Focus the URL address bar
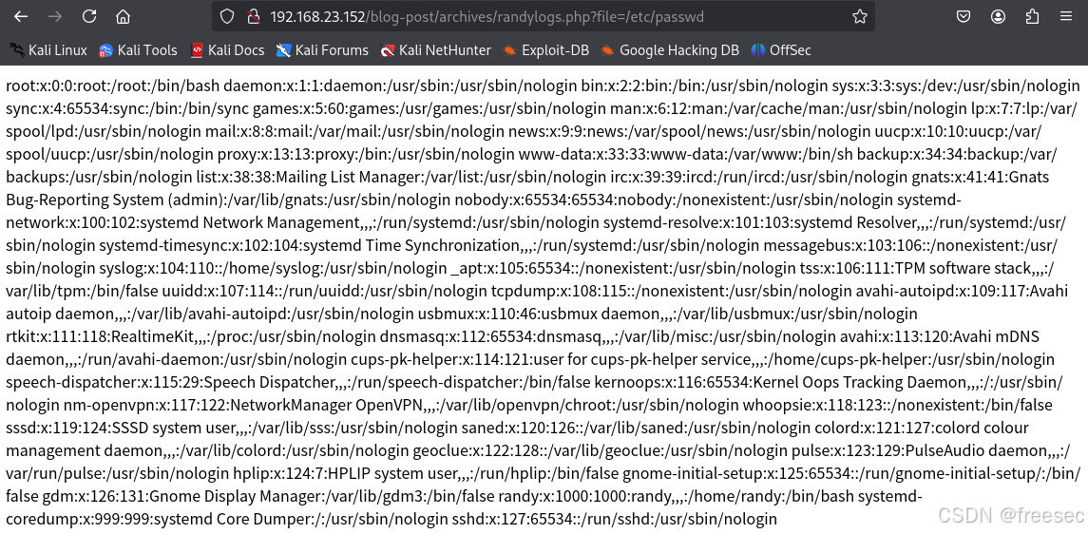Screen dimensions: 1088x534 (544, 17)
